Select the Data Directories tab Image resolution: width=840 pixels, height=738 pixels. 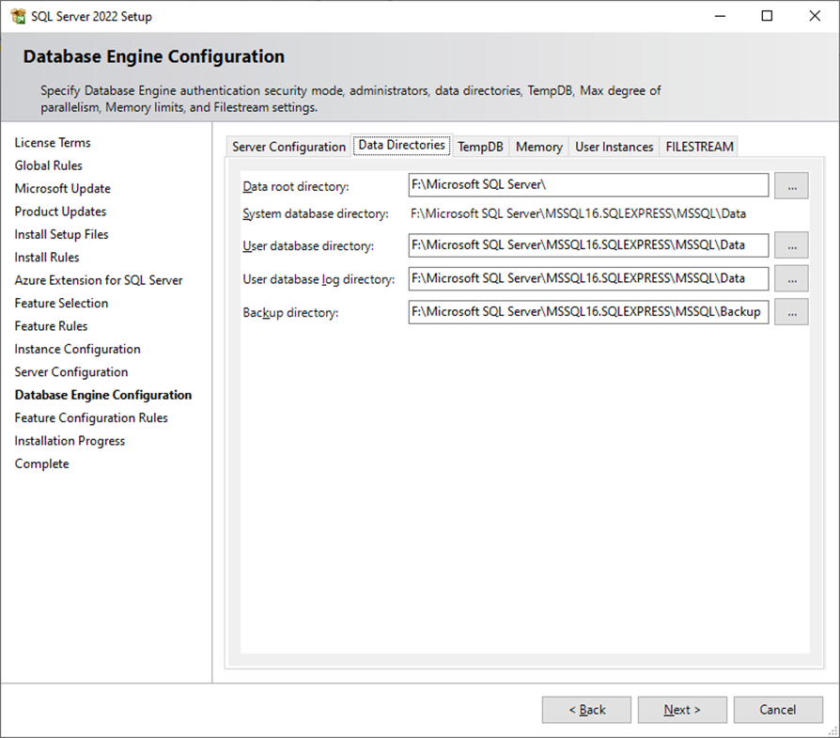point(402,145)
